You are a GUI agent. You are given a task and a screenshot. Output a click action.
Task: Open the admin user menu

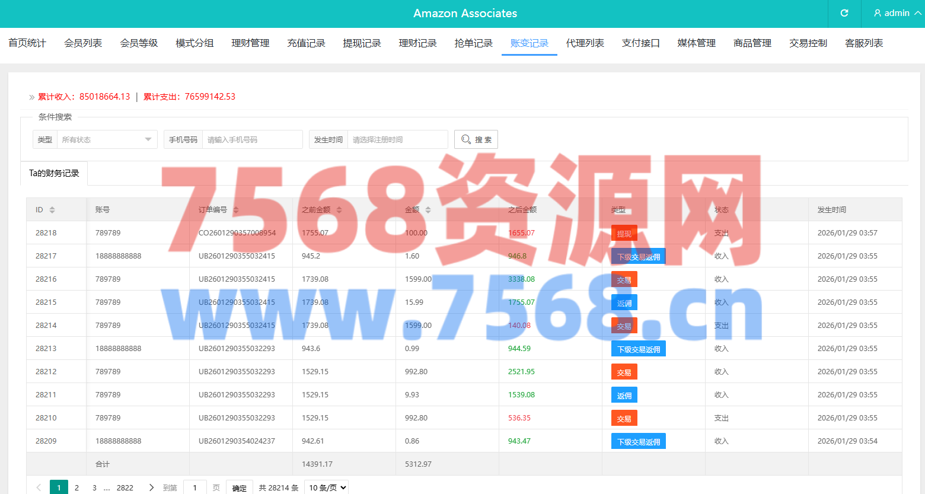pyautogui.click(x=897, y=13)
